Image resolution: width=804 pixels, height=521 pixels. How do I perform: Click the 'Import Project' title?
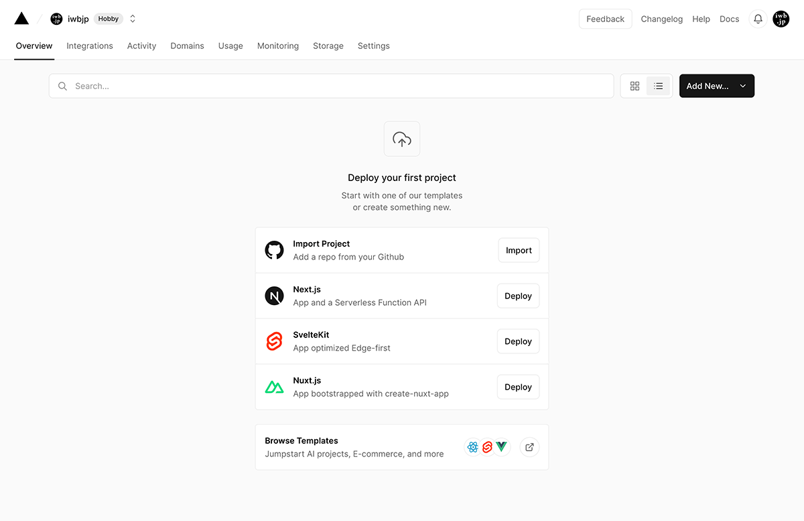pyautogui.click(x=322, y=243)
